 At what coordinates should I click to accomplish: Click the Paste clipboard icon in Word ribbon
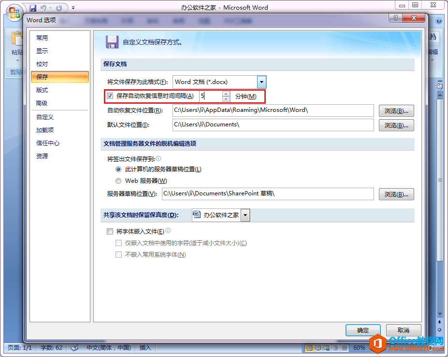tap(18, 38)
